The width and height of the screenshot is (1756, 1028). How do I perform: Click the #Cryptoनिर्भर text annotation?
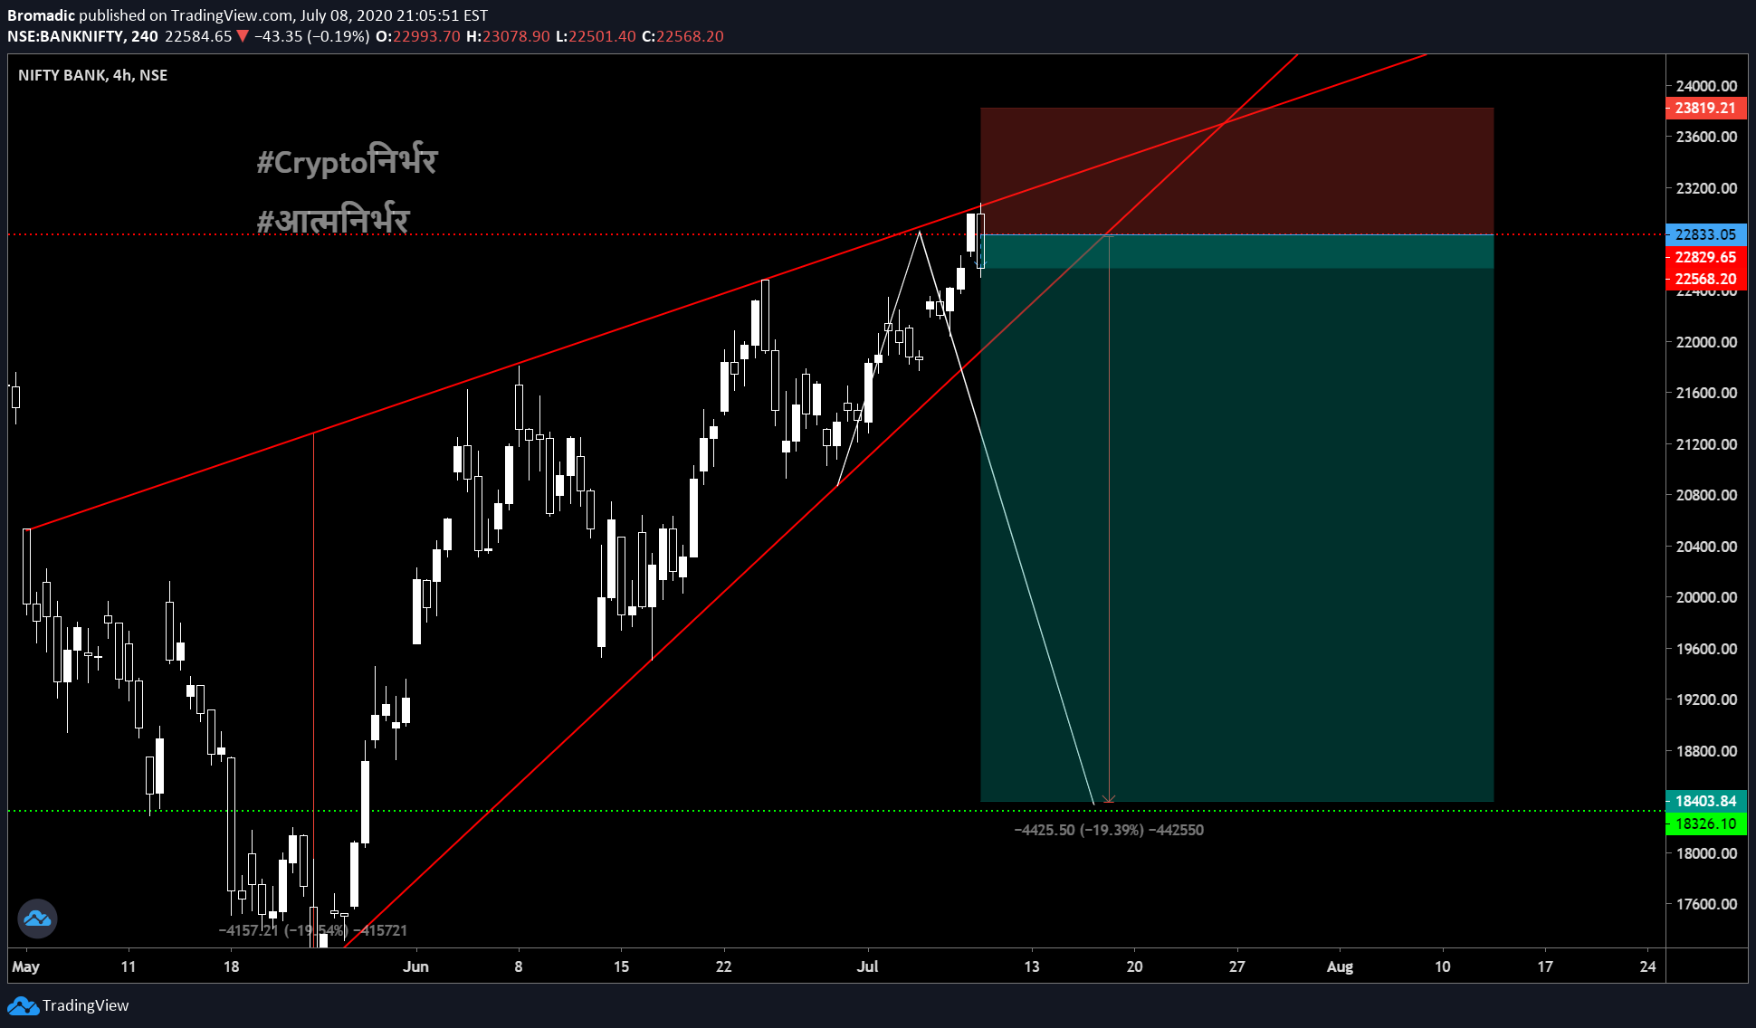coord(347,161)
